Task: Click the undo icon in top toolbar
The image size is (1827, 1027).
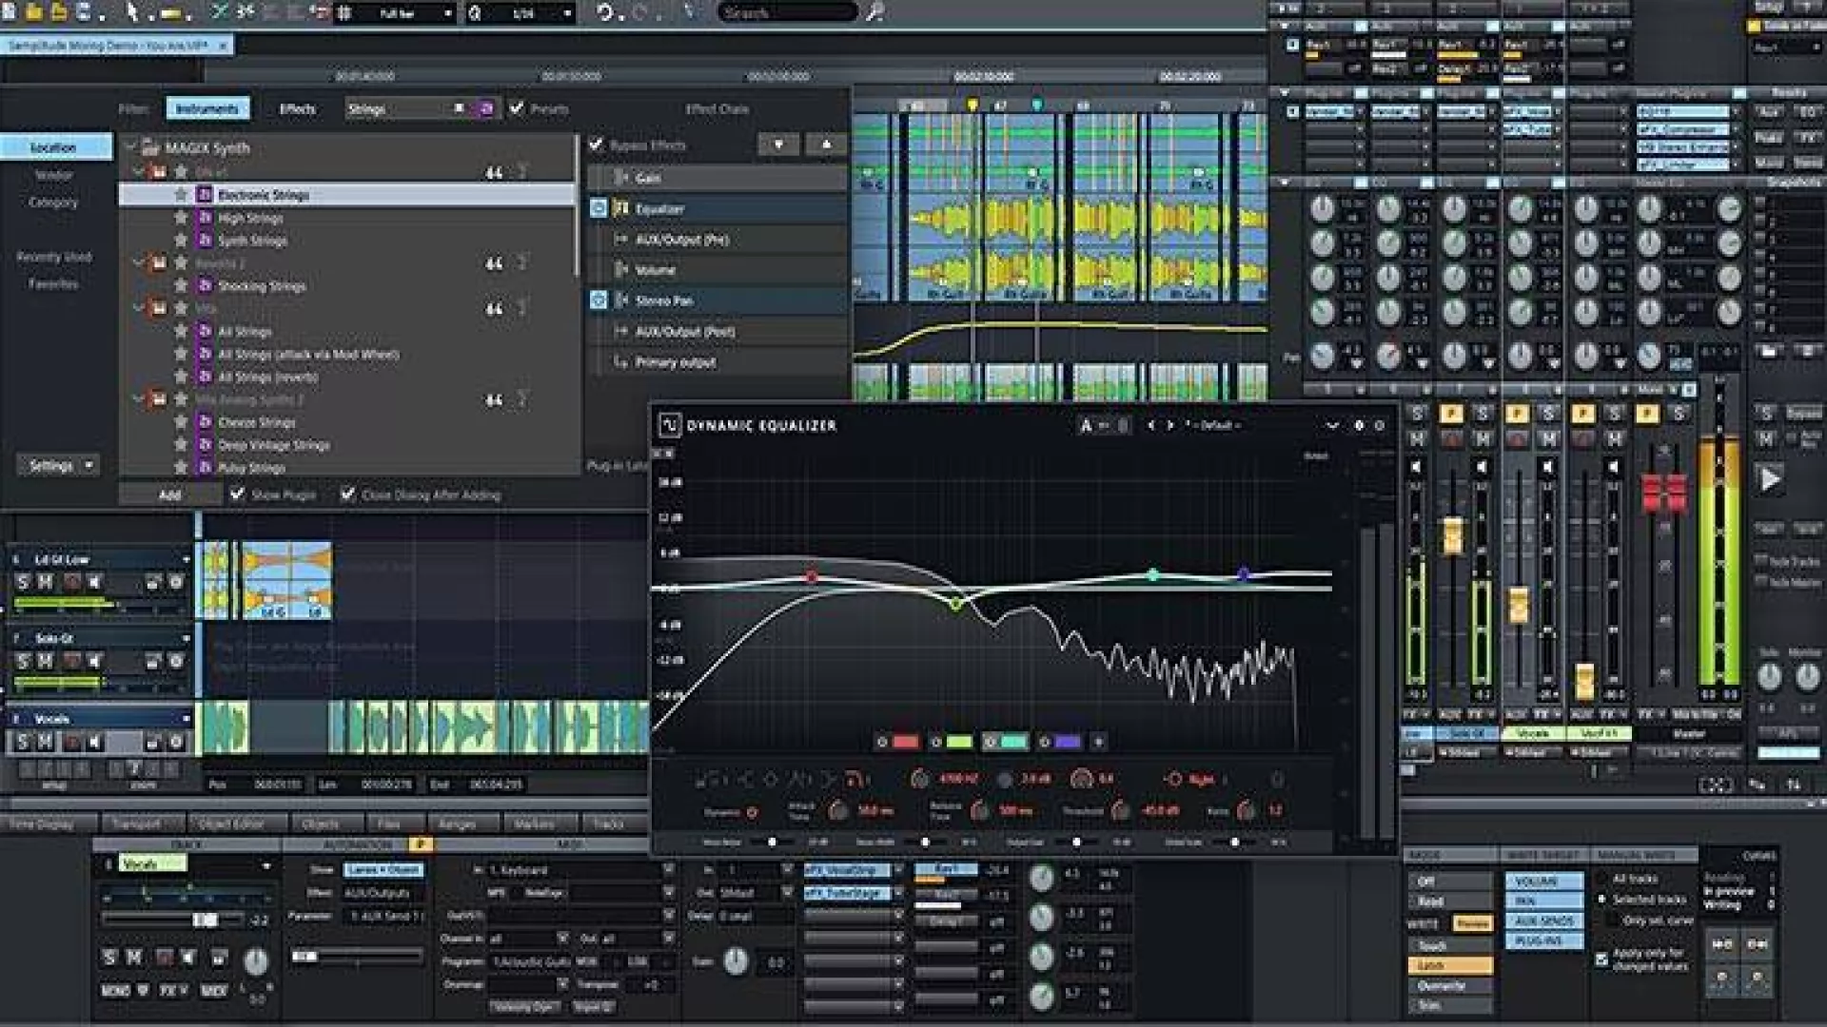Action: (604, 12)
